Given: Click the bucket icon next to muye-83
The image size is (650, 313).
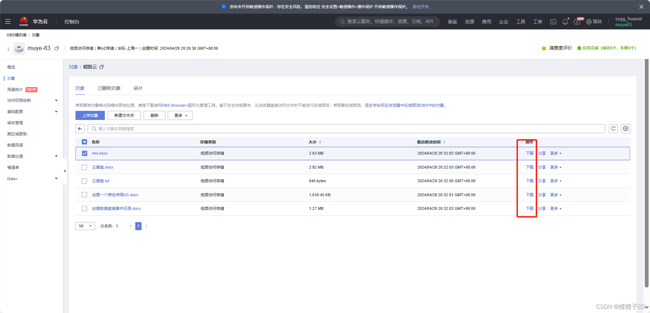Looking at the screenshot, I should [19, 49].
